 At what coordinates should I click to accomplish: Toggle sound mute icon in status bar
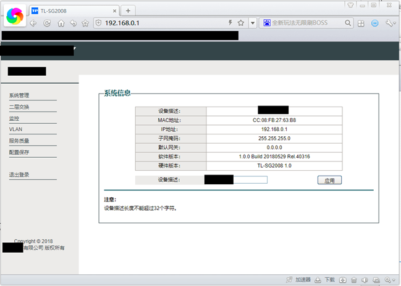pos(365,280)
